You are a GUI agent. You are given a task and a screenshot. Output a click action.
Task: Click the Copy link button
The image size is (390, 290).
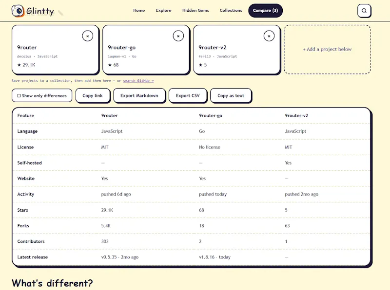pyautogui.click(x=93, y=95)
